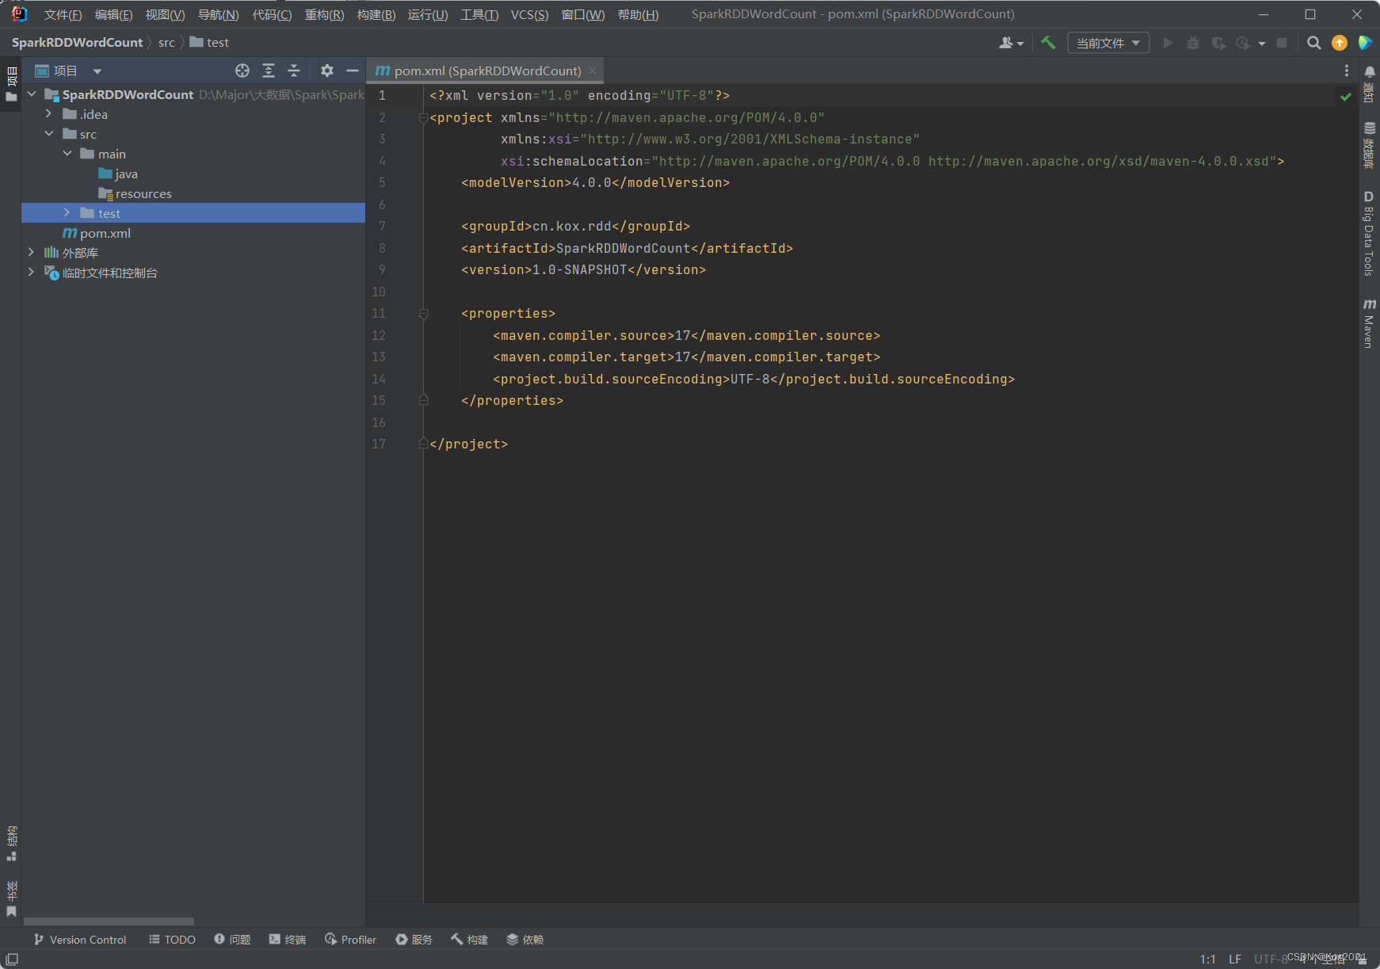Open the Database tool window
Screen dimensions: 1380x969
click(1370, 145)
